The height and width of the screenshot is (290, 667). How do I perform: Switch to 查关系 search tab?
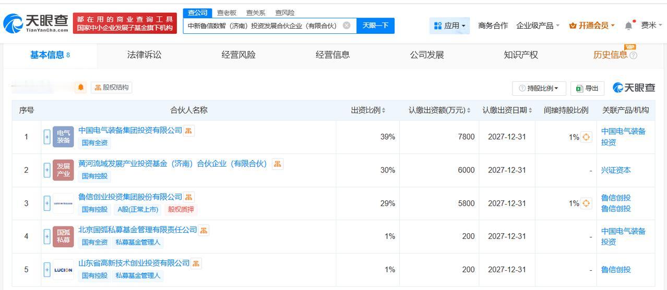click(256, 12)
